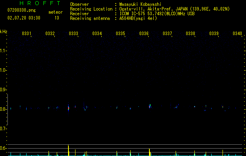
Task: Click the grey frequency range bar at left
Action: coord(7,110)
